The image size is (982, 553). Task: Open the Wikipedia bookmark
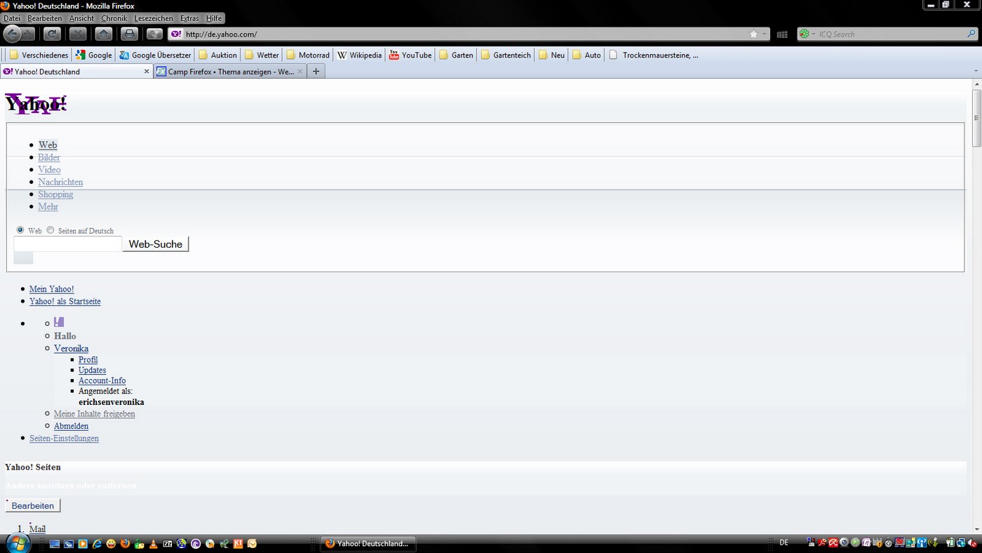click(x=359, y=55)
